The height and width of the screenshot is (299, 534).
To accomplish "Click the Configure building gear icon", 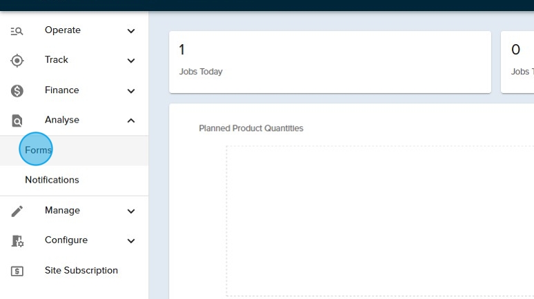I will click(x=17, y=241).
